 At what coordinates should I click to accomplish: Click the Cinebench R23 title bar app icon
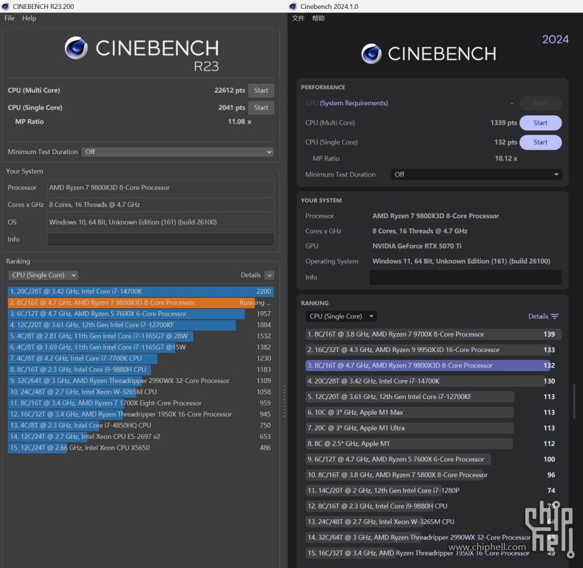[x=5, y=7]
